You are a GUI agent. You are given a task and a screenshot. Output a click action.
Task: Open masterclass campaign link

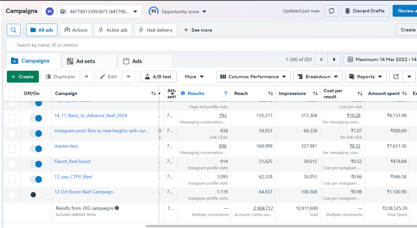(66, 146)
